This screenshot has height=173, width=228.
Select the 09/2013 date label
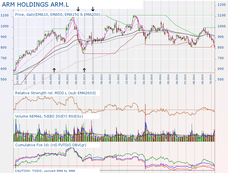tap(101, 79)
